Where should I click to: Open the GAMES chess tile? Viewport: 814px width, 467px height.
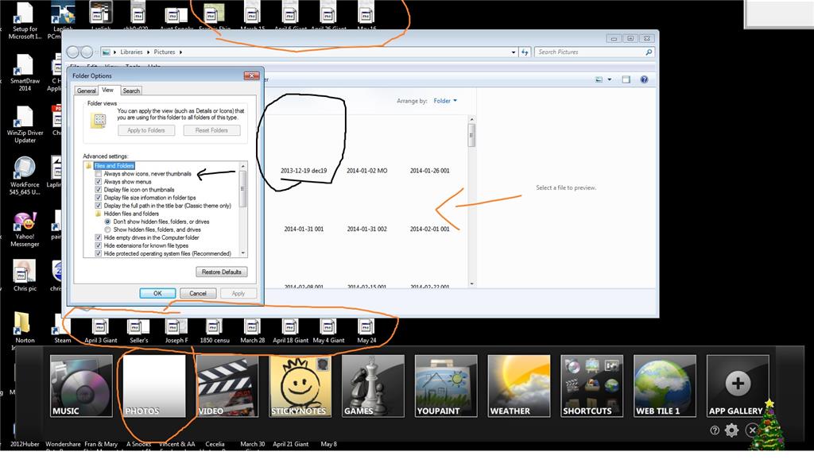point(374,386)
